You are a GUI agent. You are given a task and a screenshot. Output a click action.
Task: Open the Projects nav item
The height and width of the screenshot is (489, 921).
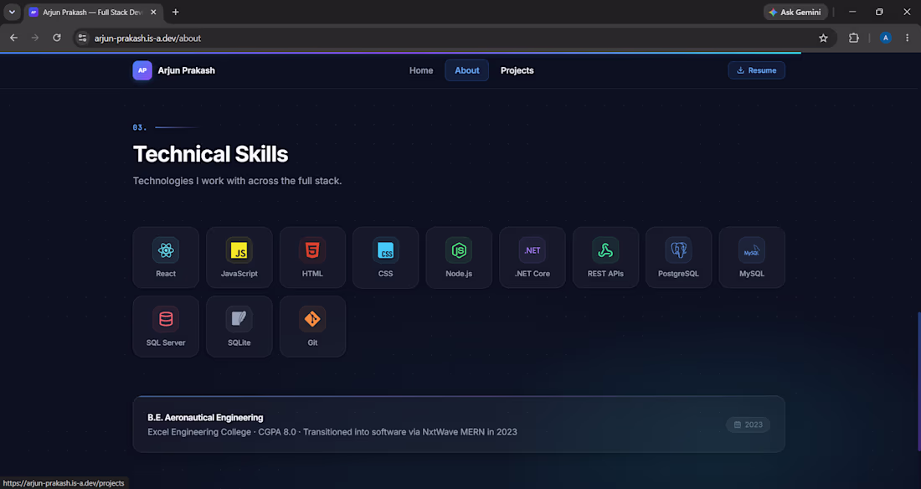tap(517, 70)
